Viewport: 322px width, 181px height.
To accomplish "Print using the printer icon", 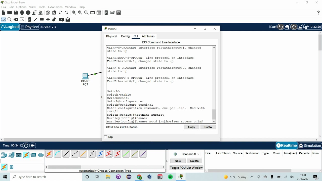I will (22, 13).
